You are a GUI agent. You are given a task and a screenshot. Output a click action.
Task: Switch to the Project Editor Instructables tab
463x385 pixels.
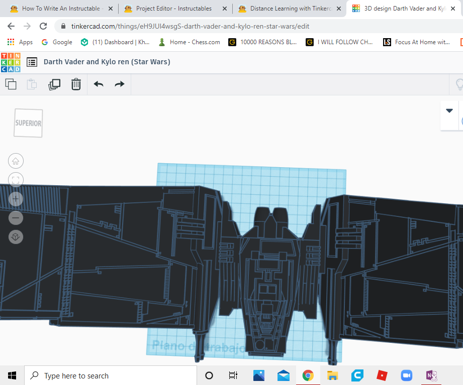click(173, 9)
